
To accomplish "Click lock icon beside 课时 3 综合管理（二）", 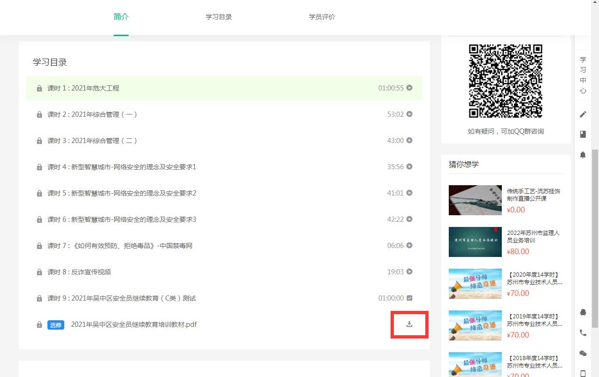I will click(x=39, y=141).
